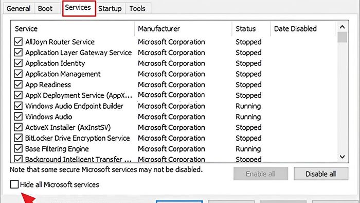Click the greyed Enable all button
Screen dimensions: 360x203
click(261, 174)
